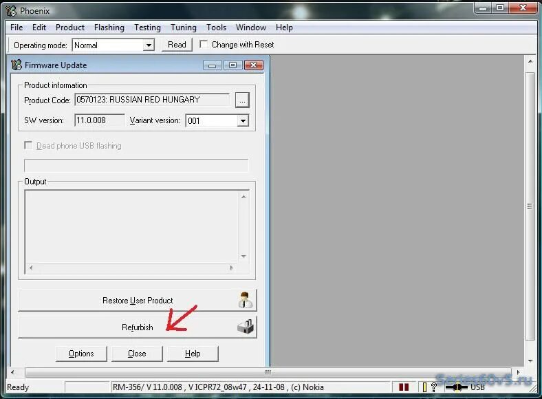This screenshot has width=542, height=399.
Task: Click the workspace horizontal scroll left arrow
Action: (13, 372)
